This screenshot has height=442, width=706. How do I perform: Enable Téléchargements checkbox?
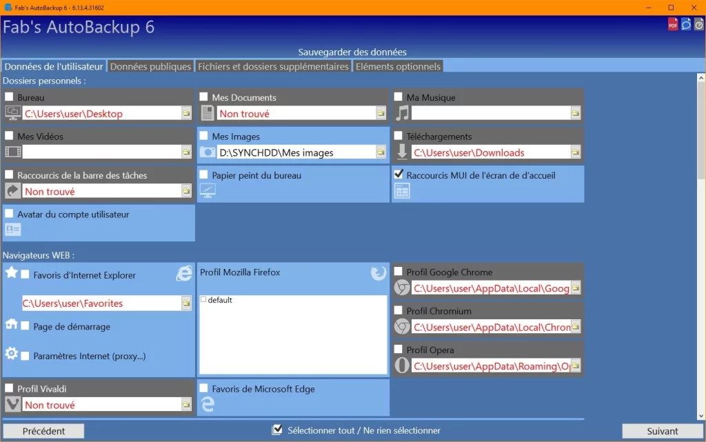[x=398, y=135]
